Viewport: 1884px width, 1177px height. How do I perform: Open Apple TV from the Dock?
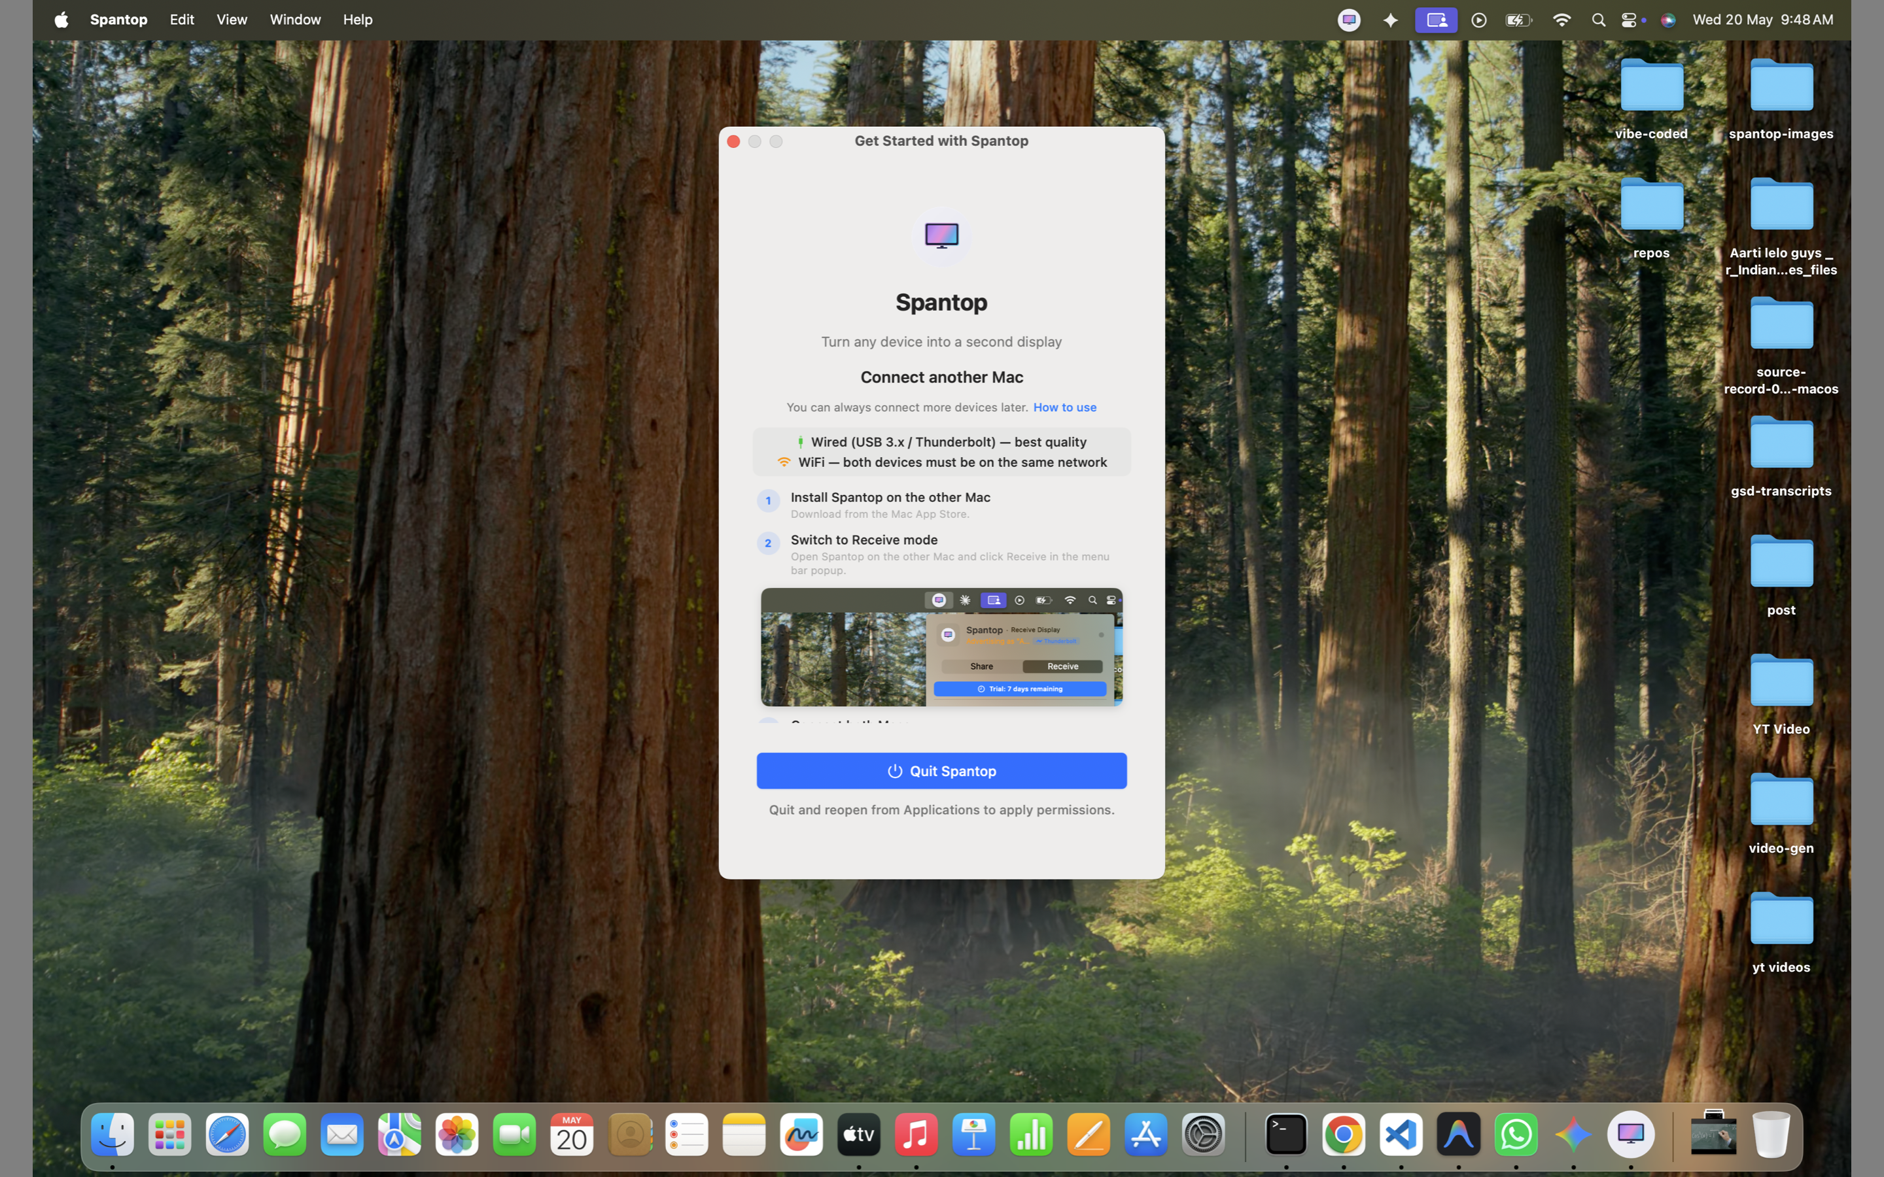coord(859,1134)
